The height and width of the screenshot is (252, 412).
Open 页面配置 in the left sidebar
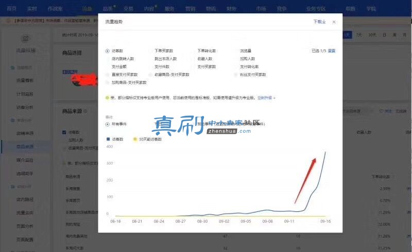click(25, 240)
